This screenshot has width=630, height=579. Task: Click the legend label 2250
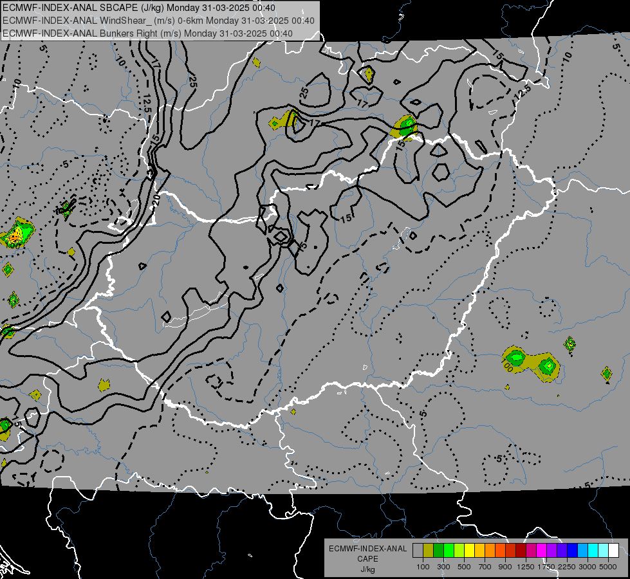click(x=567, y=567)
